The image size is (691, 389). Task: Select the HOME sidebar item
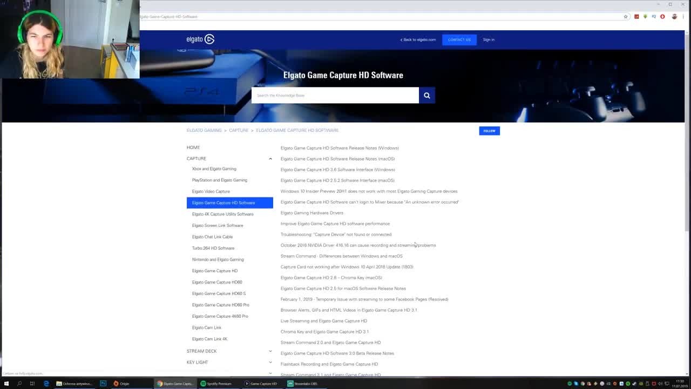click(x=193, y=147)
